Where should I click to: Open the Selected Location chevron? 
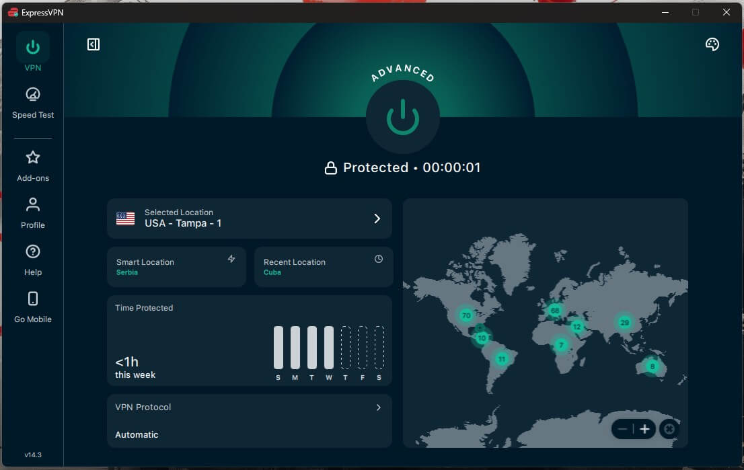[377, 218]
